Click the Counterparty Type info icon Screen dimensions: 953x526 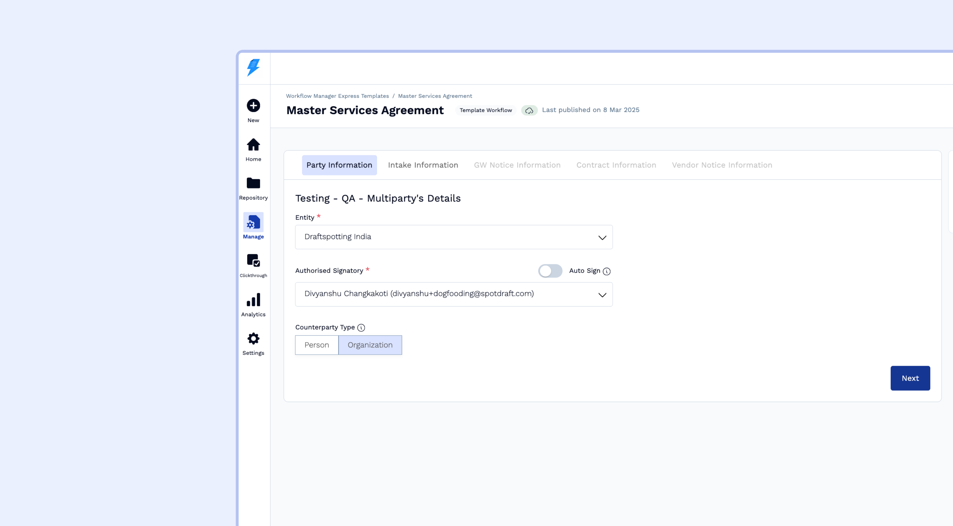(x=361, y=328)
